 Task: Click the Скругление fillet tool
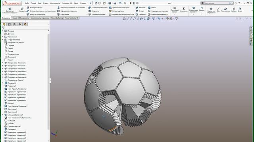63,14
